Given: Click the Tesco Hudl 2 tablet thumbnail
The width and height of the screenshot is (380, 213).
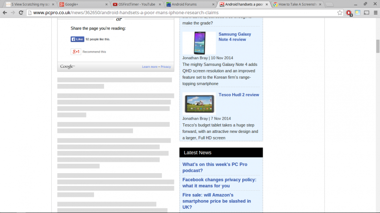Looking at the screenshot, I should tap(199, 103).
